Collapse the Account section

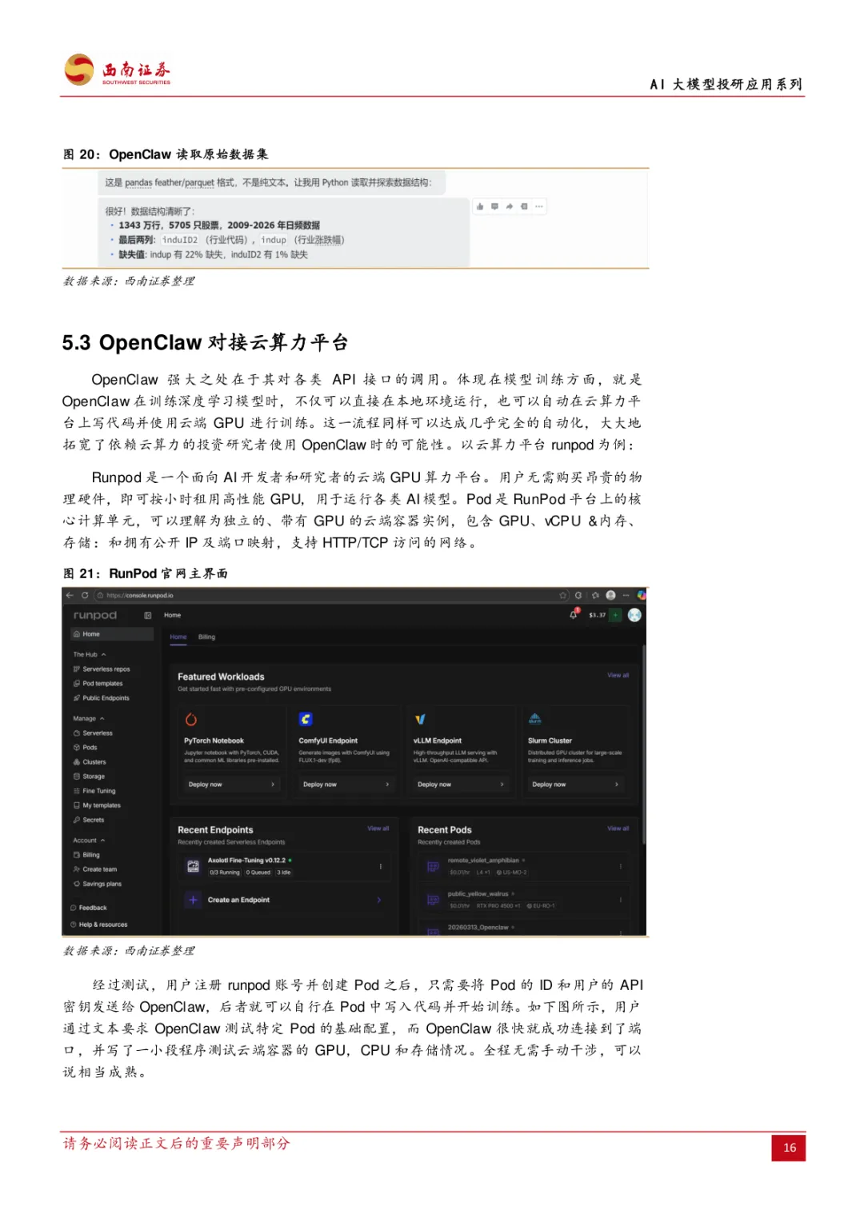[89, 840]
